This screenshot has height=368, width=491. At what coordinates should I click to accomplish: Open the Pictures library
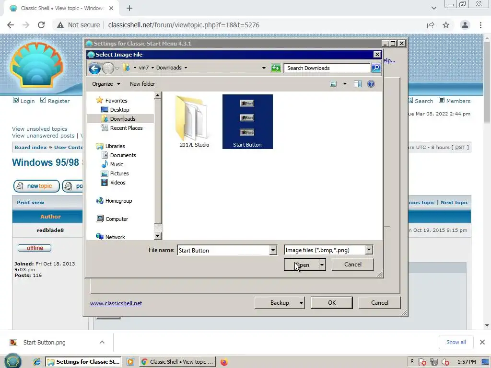click(x=119, y=173)
